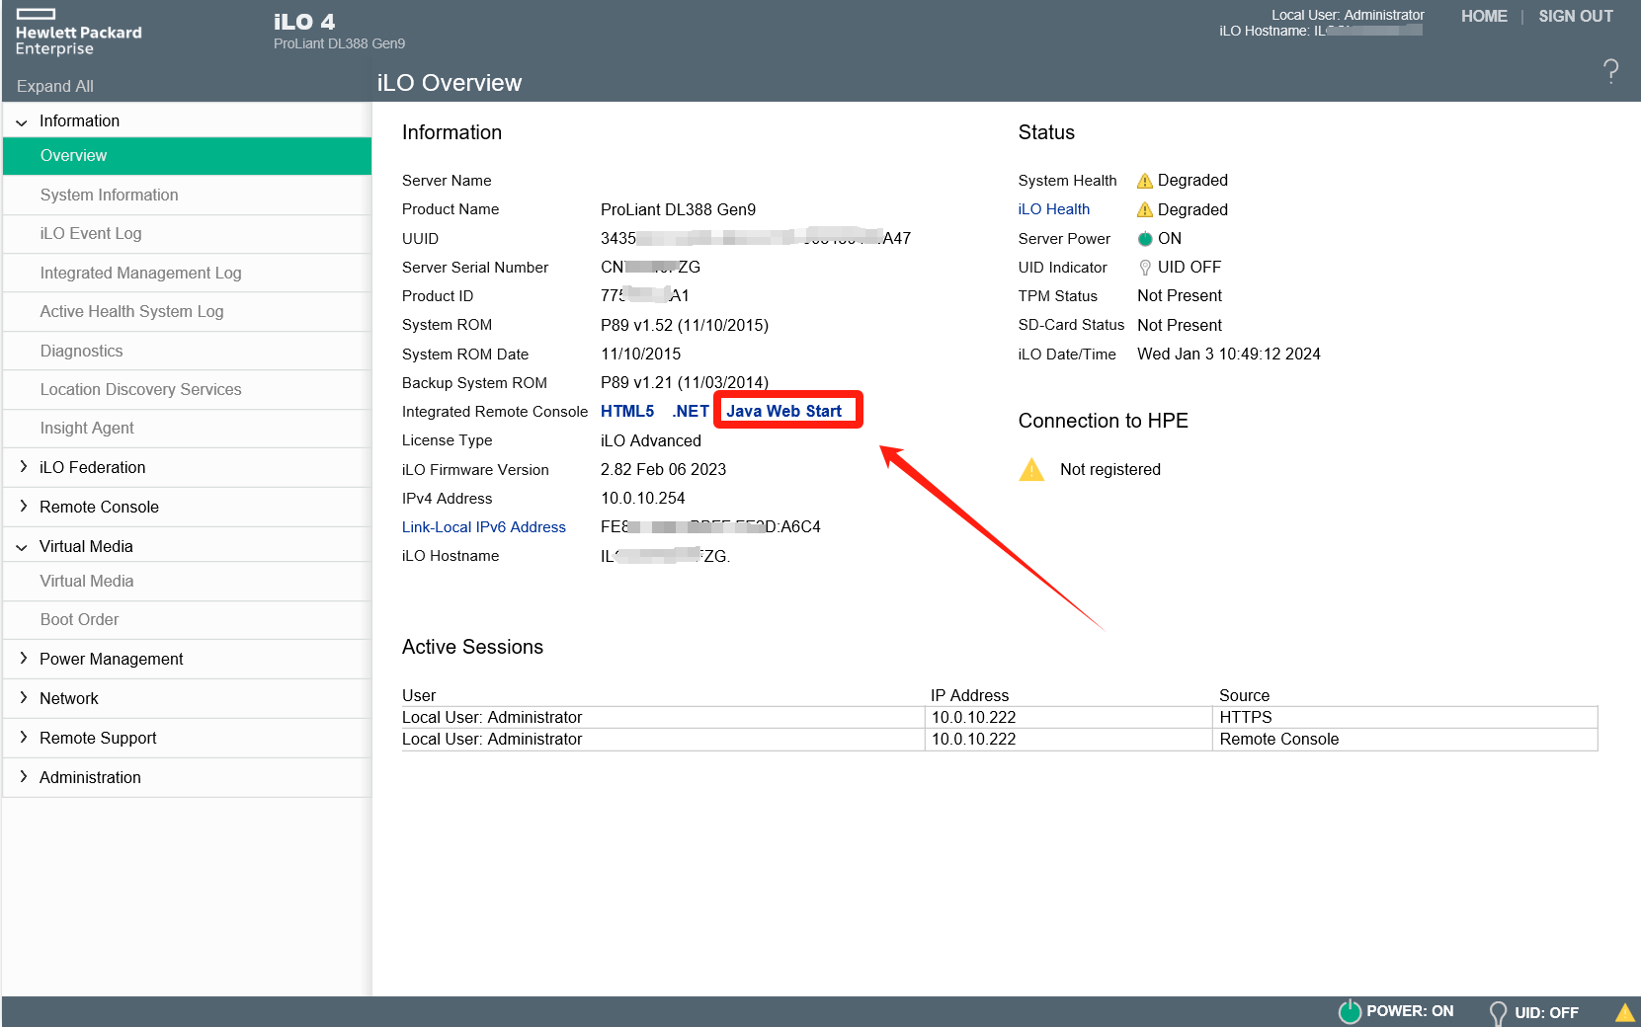Click the System Health degraded warning icon
Screen dimensions: 1641x1027
(x=1145, y=181)
